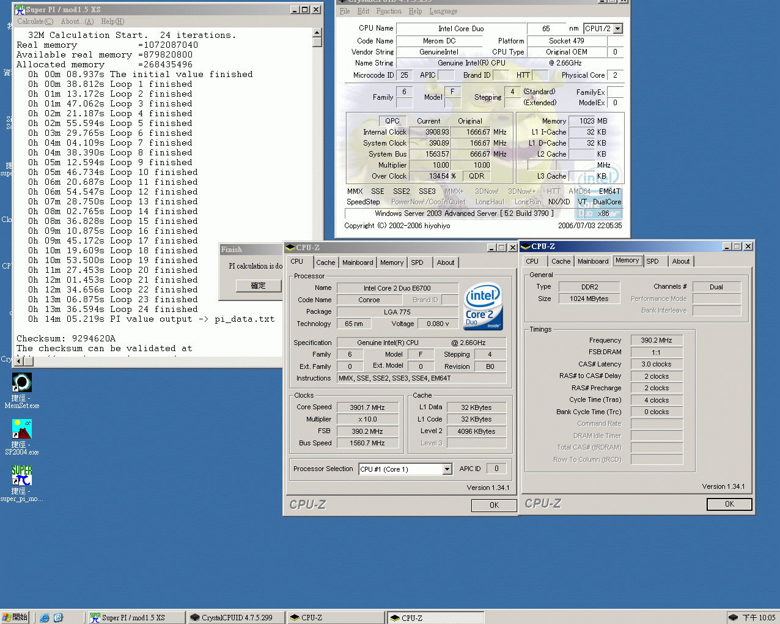The width and height of the screenshot is (780, 624).
Task: Select SPD tab in left CPU-Z window
Action: tap(417, 262)
